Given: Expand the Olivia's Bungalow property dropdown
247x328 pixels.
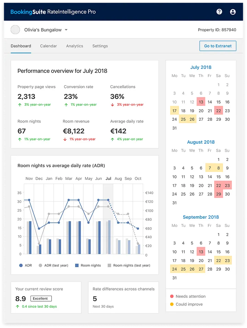Looking at the screenshot, I should [66, 30].
